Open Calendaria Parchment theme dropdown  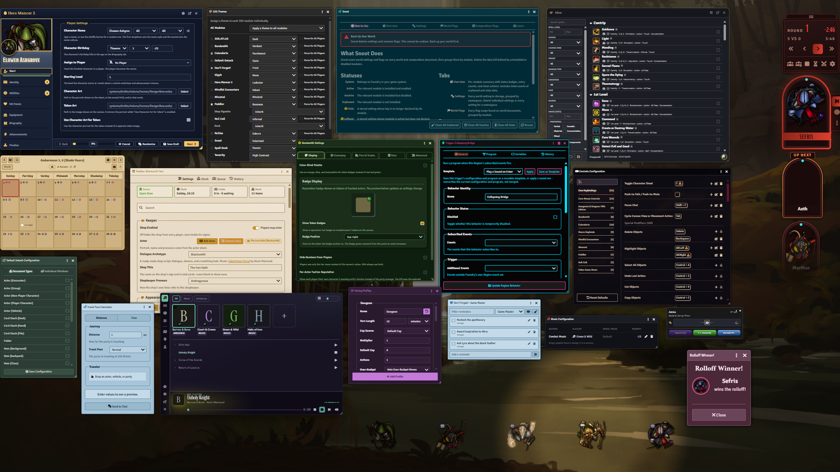pos(274,53)
